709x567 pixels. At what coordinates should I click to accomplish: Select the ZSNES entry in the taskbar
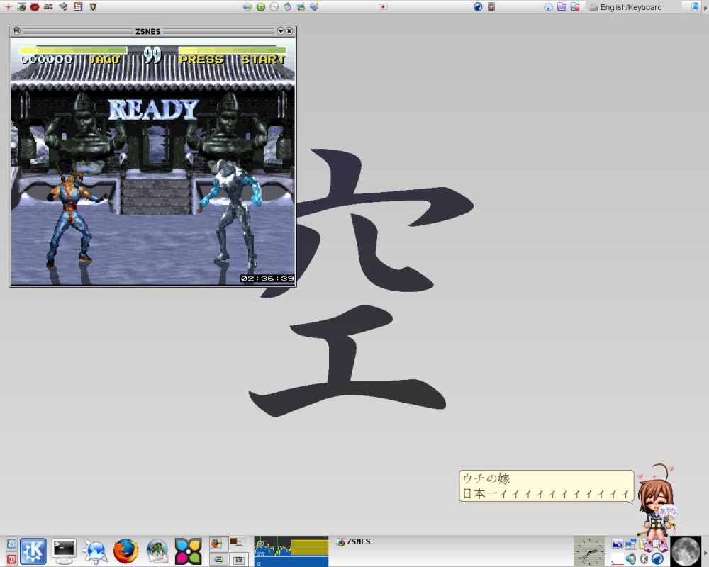[354, 541]
